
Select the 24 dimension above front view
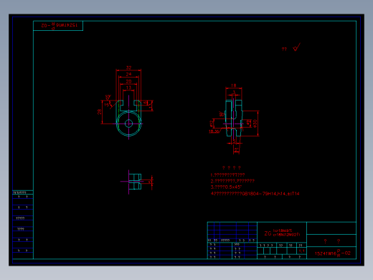128,75
